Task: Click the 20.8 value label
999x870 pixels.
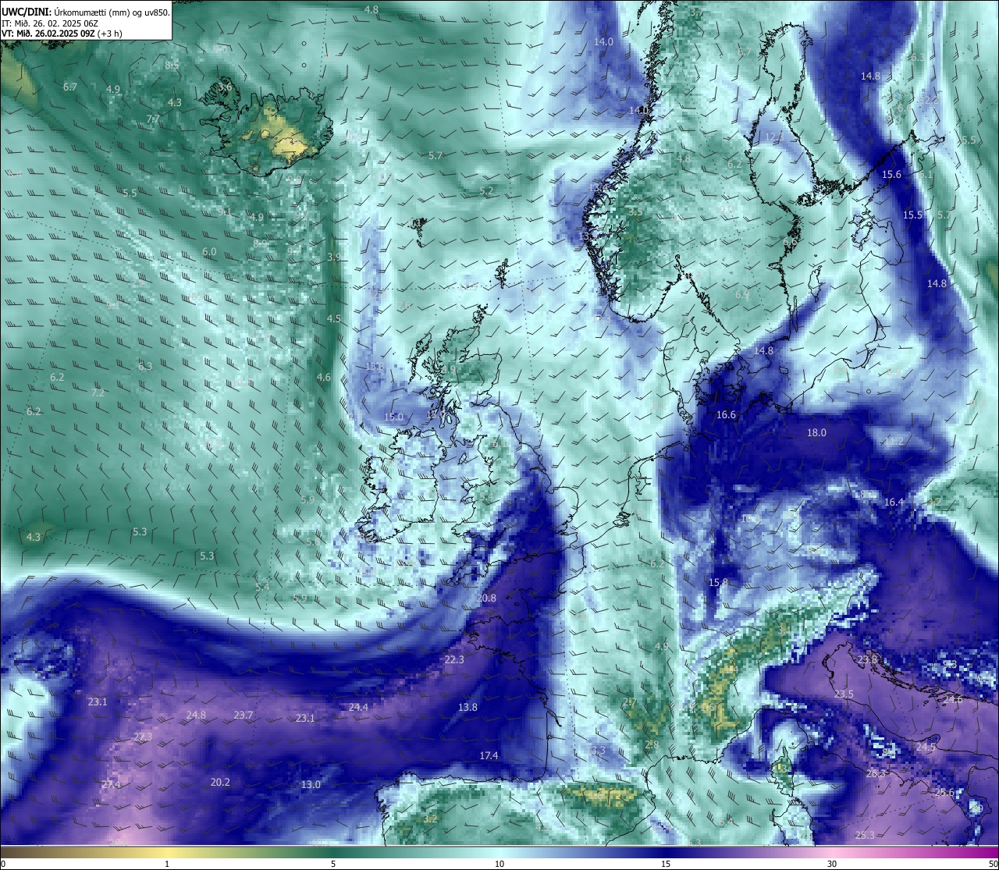Action: [x=485, y=598]
